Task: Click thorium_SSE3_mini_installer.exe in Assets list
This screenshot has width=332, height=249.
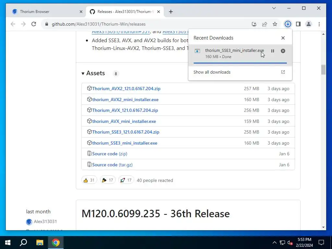Action: pyautogui.click(x=125, y=143)
